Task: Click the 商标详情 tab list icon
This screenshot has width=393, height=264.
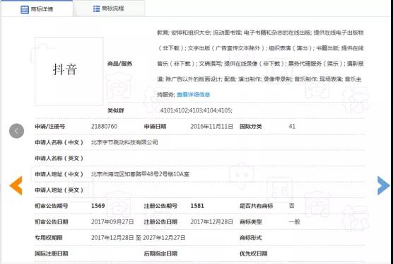Action: pyautogui.click(x=25, y=9)
